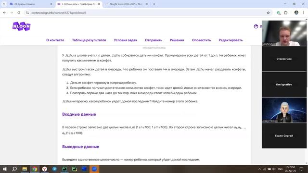
Task: Open the Extensions puzzle menu
Action: 286,13
